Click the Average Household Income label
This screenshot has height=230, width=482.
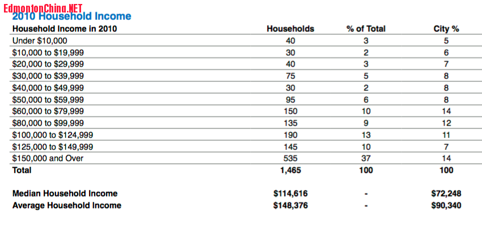point(66,206)
